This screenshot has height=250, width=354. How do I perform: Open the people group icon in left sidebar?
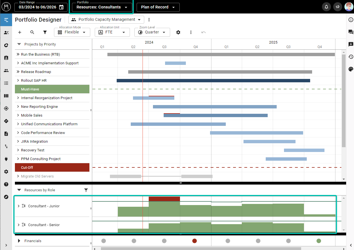coord(6,71)
